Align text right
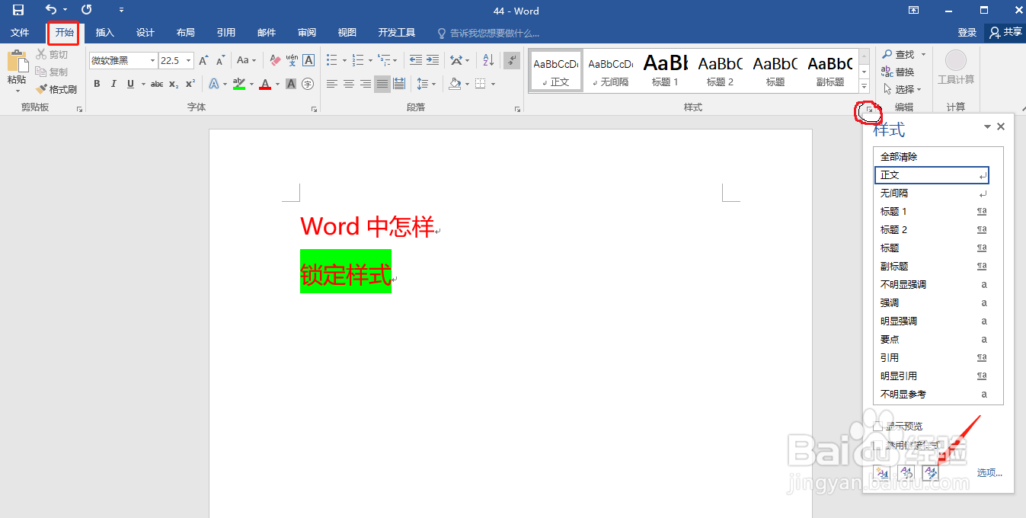 click(366, 84)
